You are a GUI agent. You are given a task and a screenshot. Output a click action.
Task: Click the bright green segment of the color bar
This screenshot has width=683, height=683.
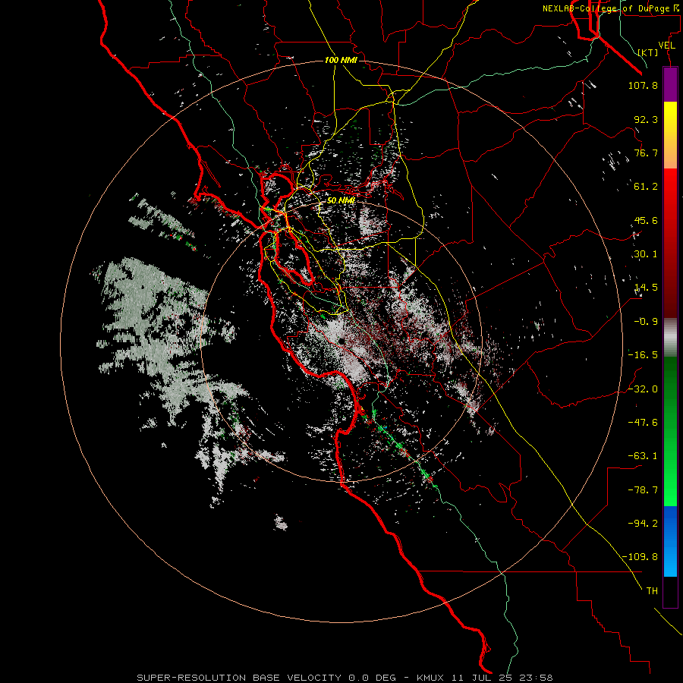[670, 431]
